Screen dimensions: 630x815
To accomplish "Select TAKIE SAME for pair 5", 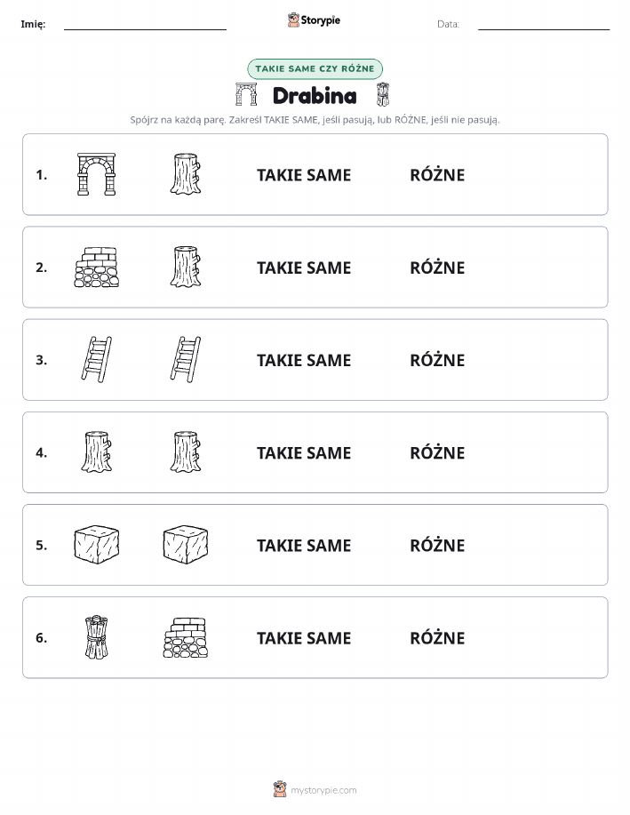I will (x=304, y=545).
